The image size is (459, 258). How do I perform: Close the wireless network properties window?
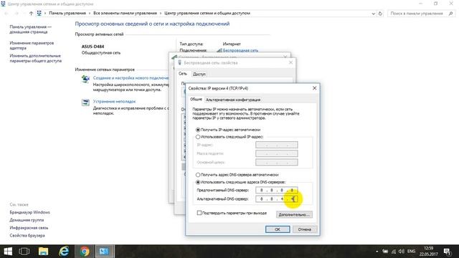pyautogui.click(x=290, y=62)
